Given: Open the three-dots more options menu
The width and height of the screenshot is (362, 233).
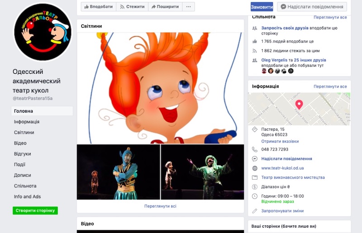Looking at the screenshot, I should [188, 7].
